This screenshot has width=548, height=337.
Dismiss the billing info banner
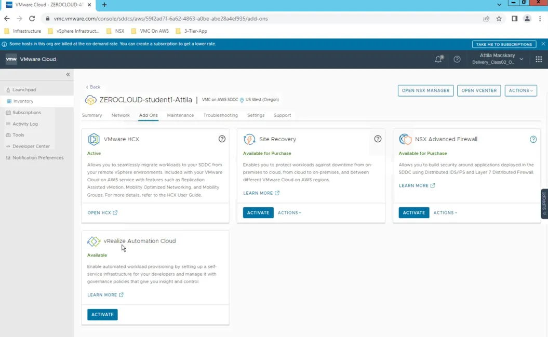(543, 44)
